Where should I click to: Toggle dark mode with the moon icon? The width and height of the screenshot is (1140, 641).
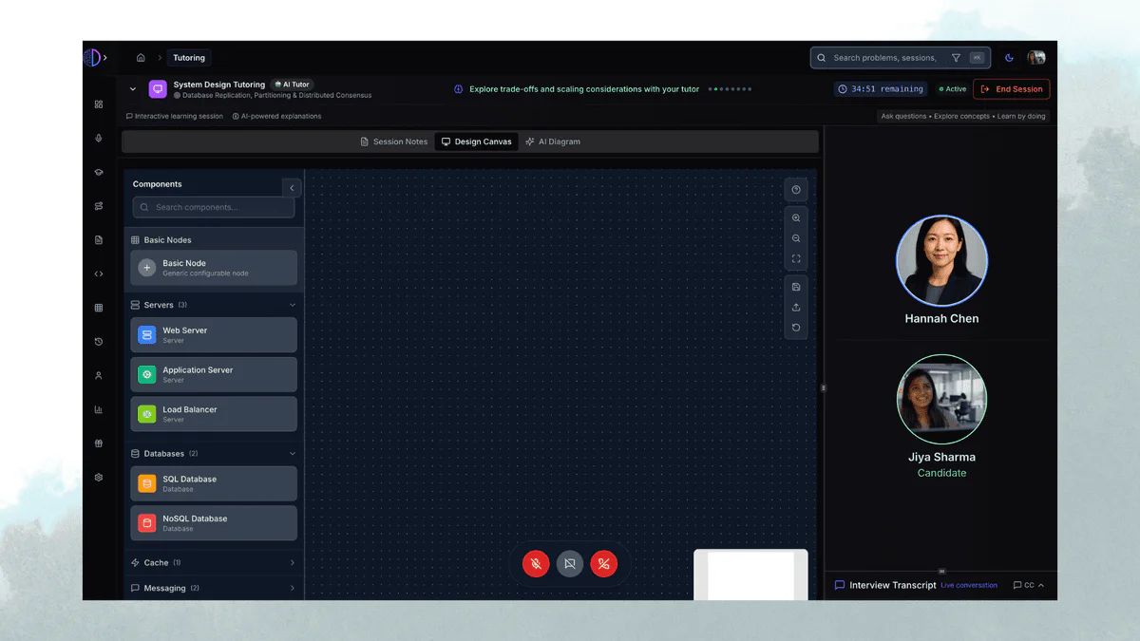click(1009, 58)
